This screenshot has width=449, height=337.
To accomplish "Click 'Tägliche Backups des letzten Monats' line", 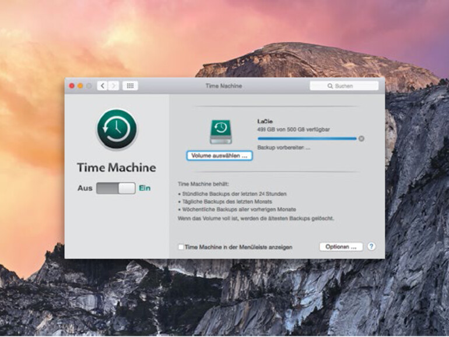I will 225,202.
